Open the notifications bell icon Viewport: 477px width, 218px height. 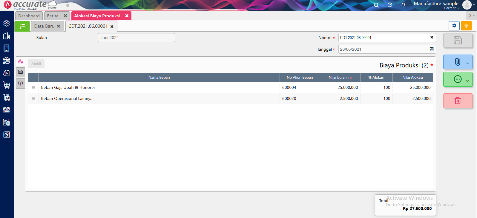point(403,5)
